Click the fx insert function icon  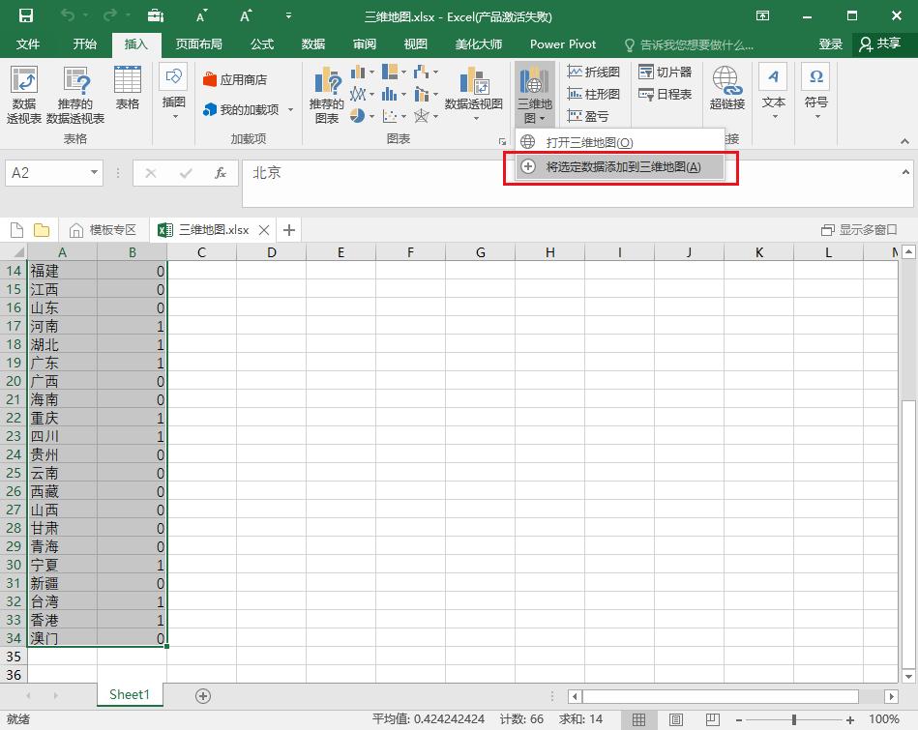[x=221, y=173]
